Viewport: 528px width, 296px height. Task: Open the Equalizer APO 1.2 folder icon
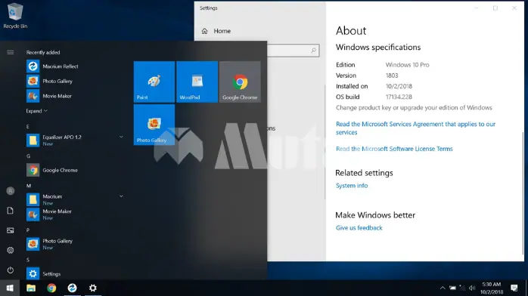tap(33, 140)
